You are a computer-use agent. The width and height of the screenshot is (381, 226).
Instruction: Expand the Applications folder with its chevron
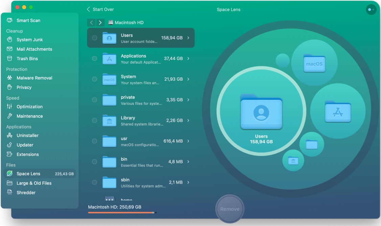tap(188, 59)
